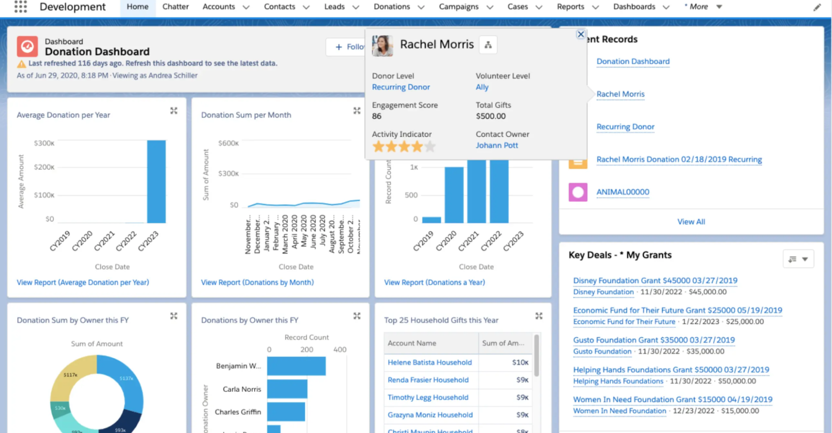Open the Reports menu chevron
Viewport: 832px width, 433px height.
pyautogui.click(x=595, y=7)
